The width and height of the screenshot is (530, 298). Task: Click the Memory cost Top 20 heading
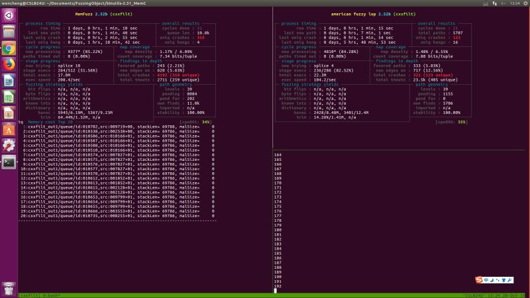coord(50,122)
